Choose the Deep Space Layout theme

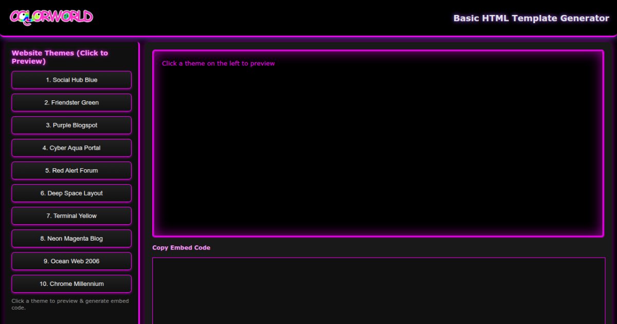click(x=71, y=193)
